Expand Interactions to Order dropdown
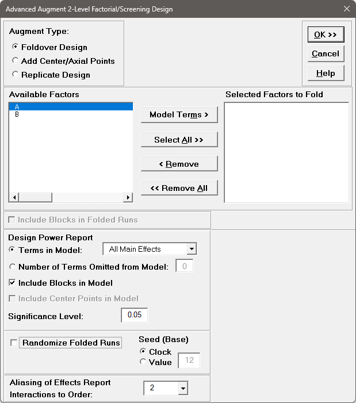The height and width of the screenshot is (403, 356). click(183, 388)
